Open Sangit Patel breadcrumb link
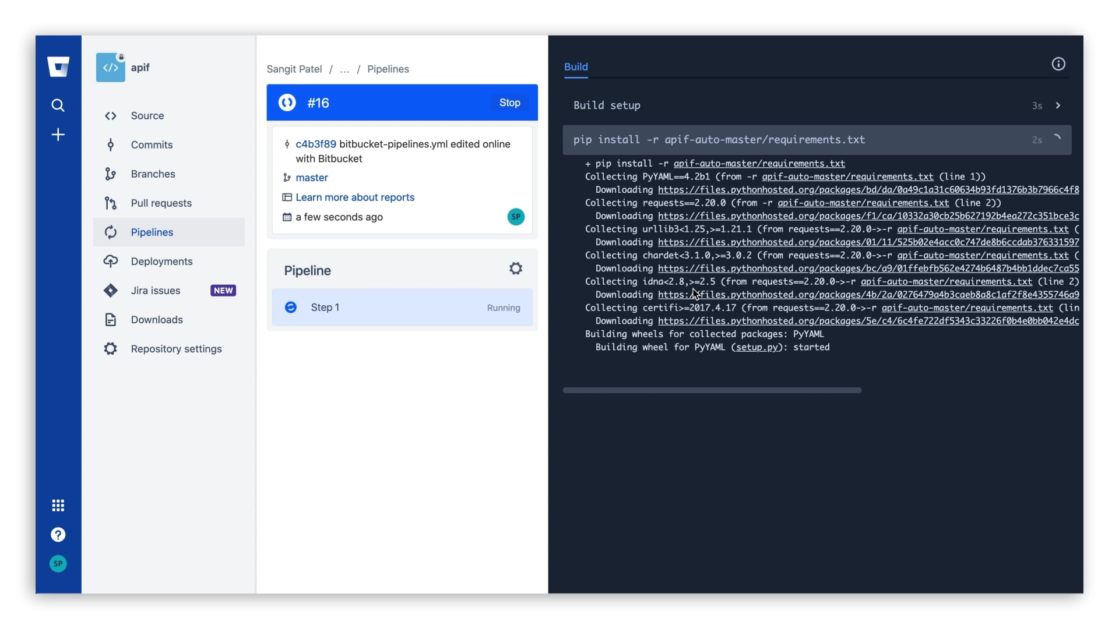The height and width of the screenshot is (629, 1119). click(x=294, y=69)
